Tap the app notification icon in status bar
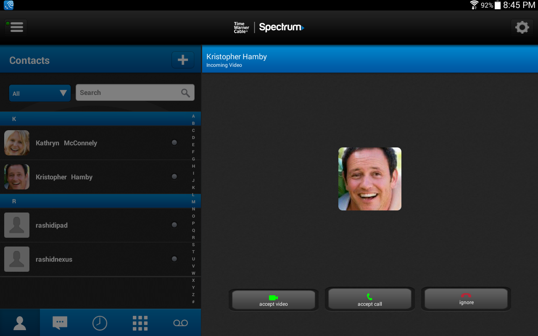The image size is (538, 336). coord(9,5)
